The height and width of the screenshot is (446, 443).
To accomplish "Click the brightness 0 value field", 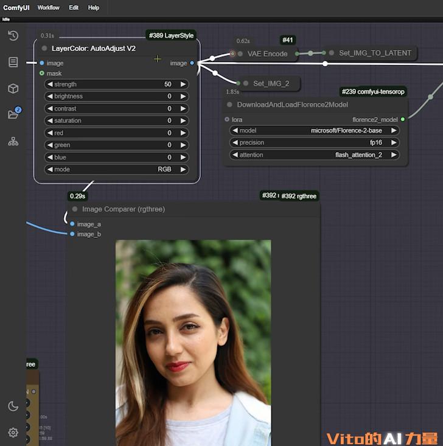I will (x=116, y=96).
